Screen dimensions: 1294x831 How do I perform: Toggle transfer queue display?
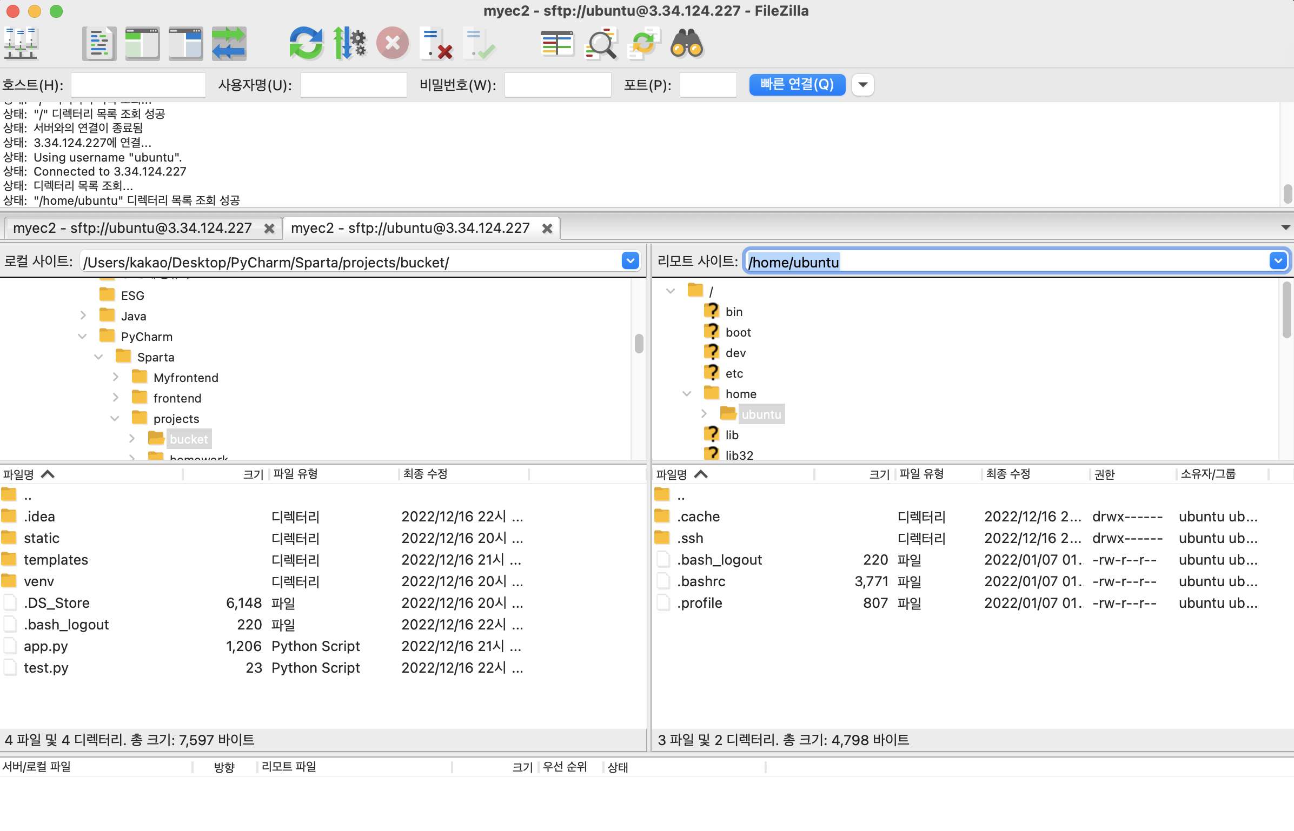click(x=229, y=43)
